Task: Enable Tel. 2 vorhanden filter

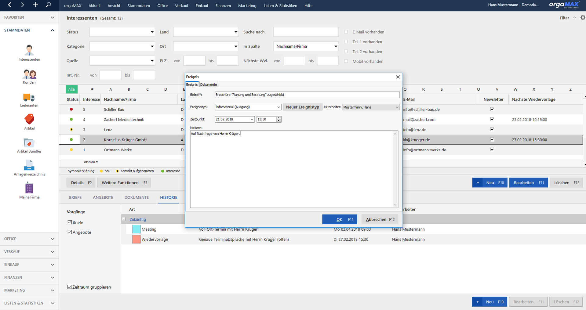Action: [346, 51]
